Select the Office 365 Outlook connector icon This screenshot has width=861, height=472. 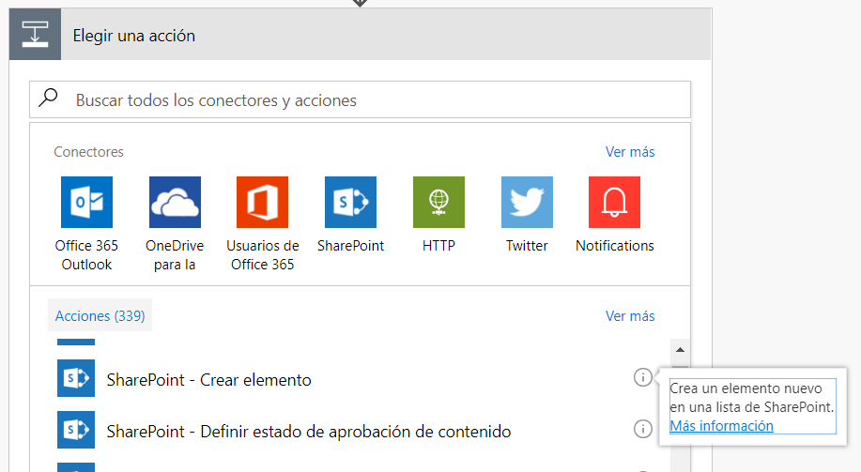[x=86, y=202]
